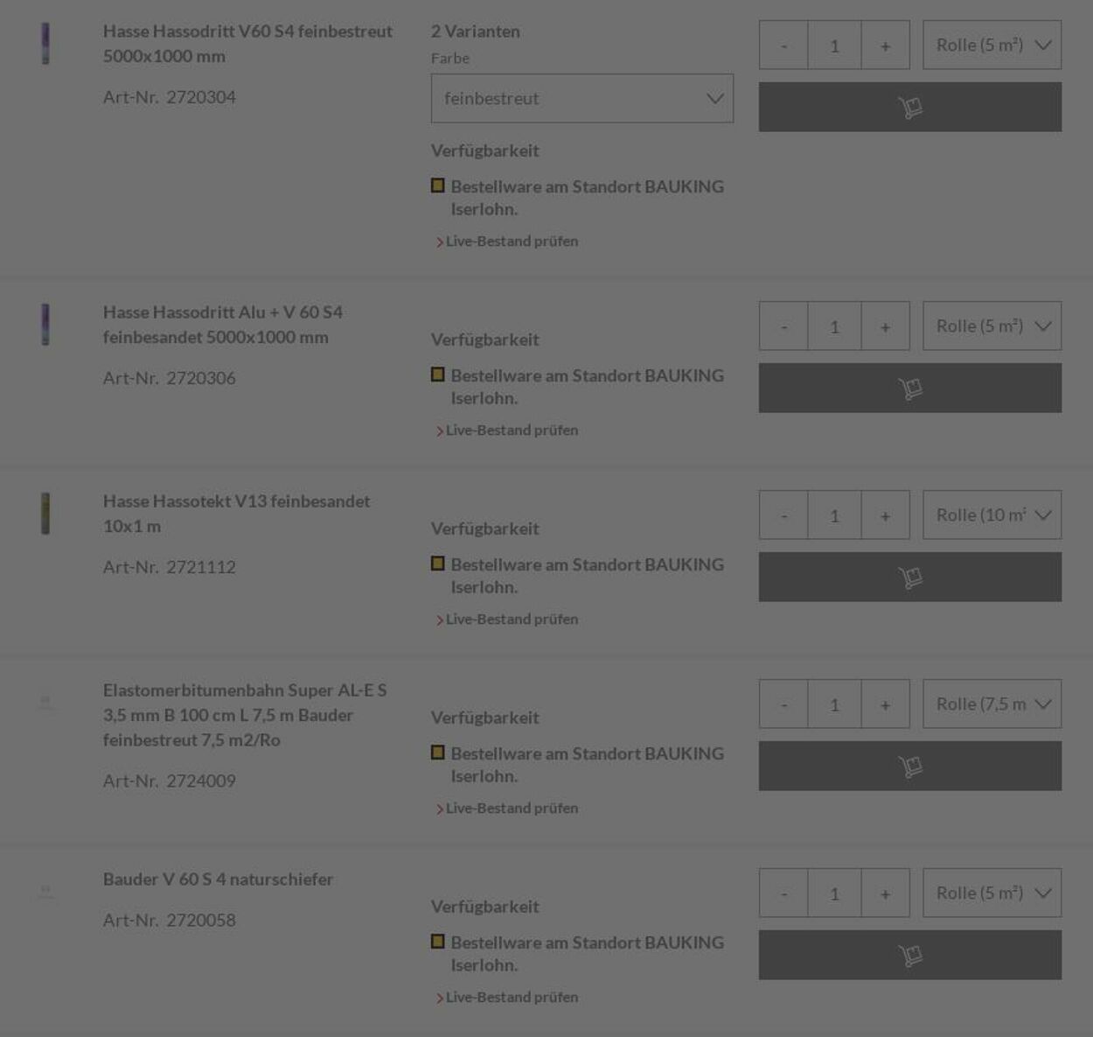Open Rolle (5 m²) unit dropdown for Bauder V 60
Viewport: 1093px width, 1037px height.
point(992,893)
